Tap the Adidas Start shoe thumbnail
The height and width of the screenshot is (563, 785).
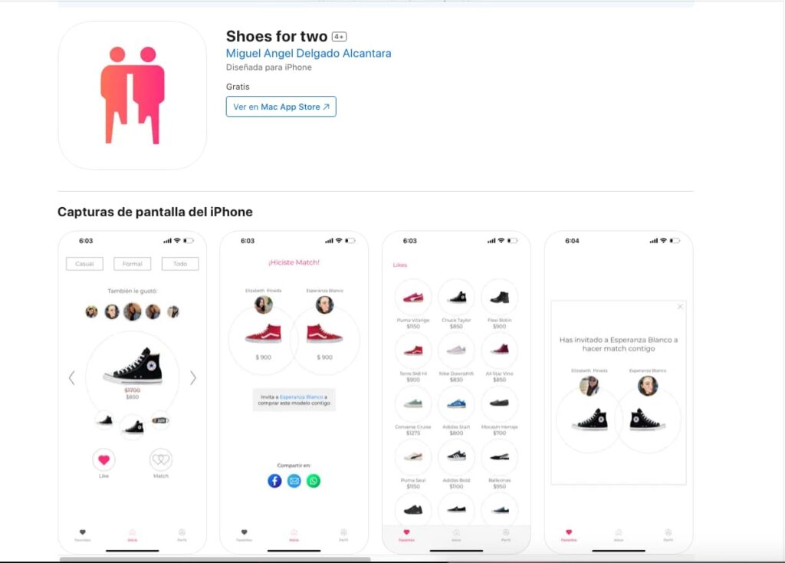click(456, 404)
